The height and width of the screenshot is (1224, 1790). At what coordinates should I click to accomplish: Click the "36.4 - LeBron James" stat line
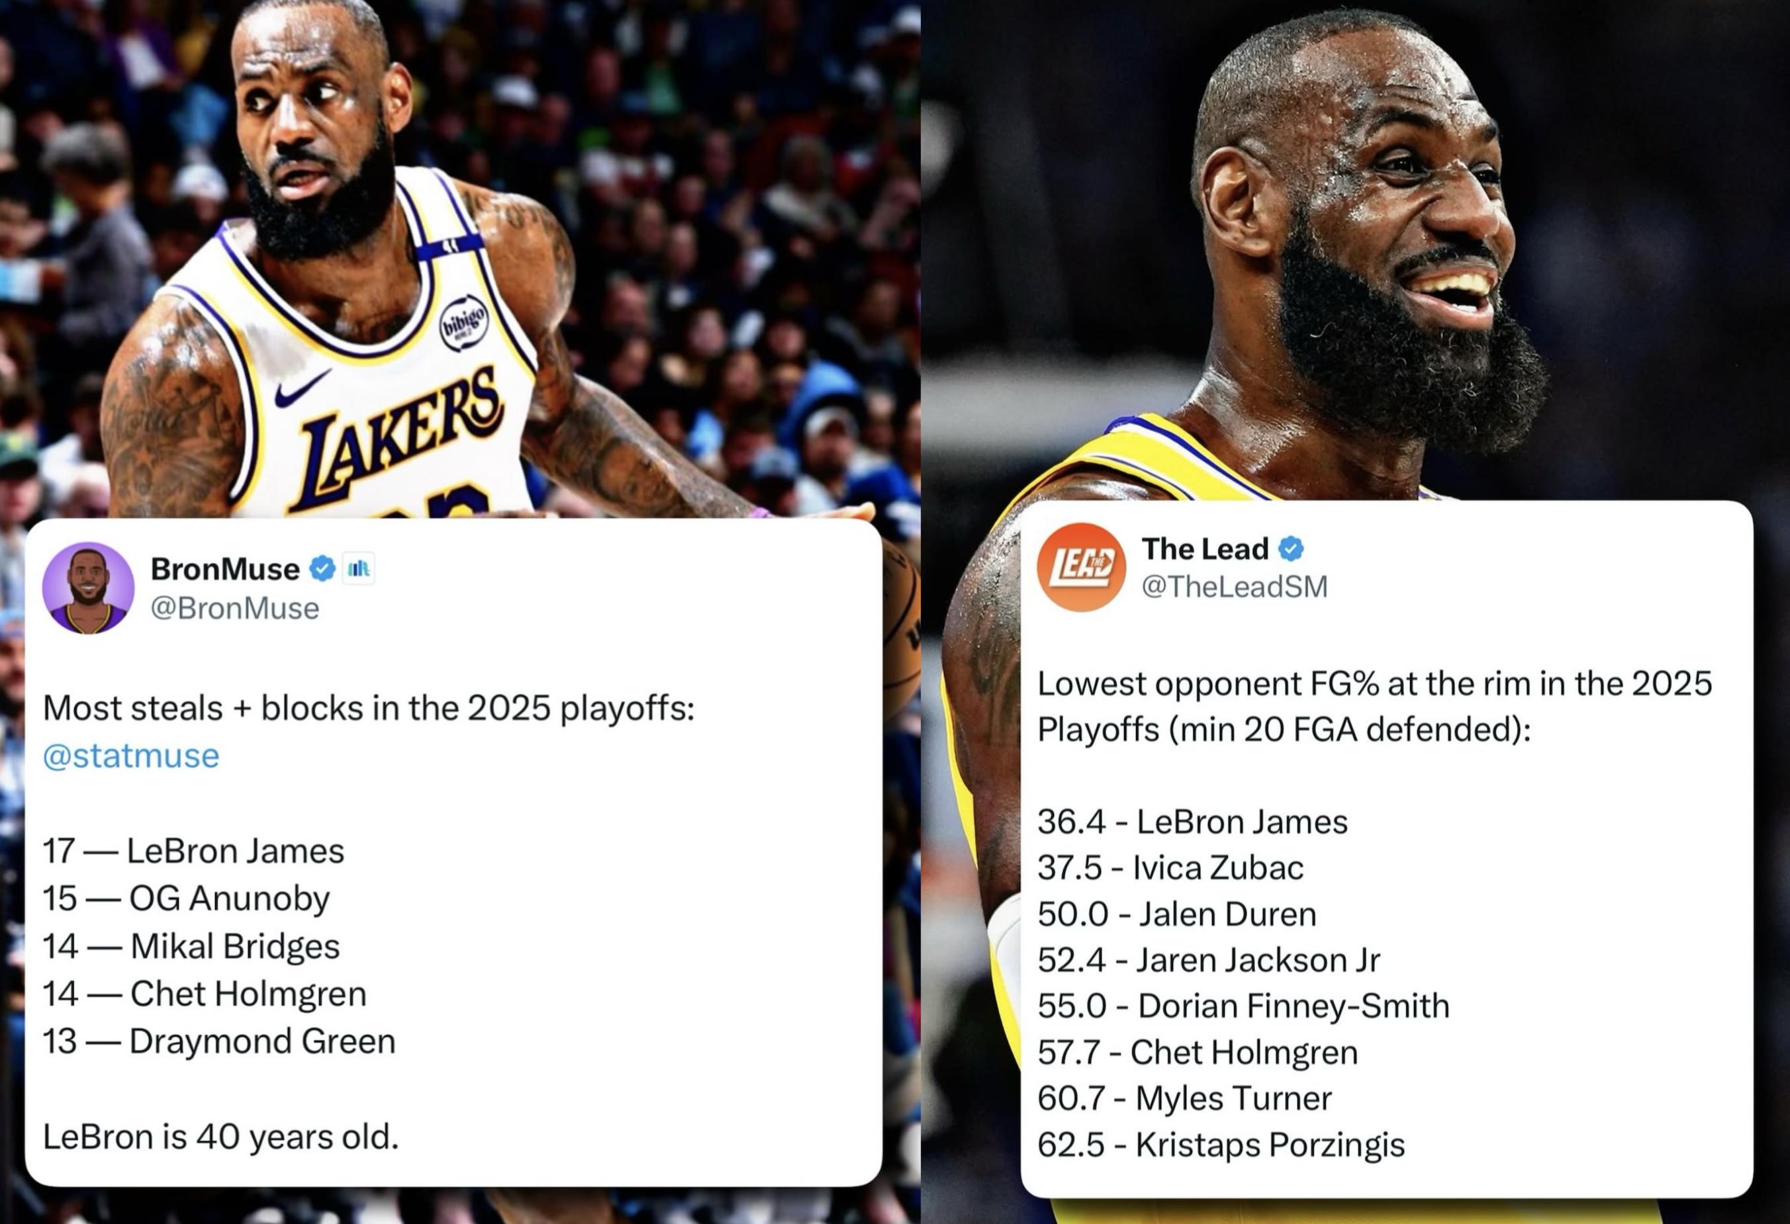(x=1192, y=822)
